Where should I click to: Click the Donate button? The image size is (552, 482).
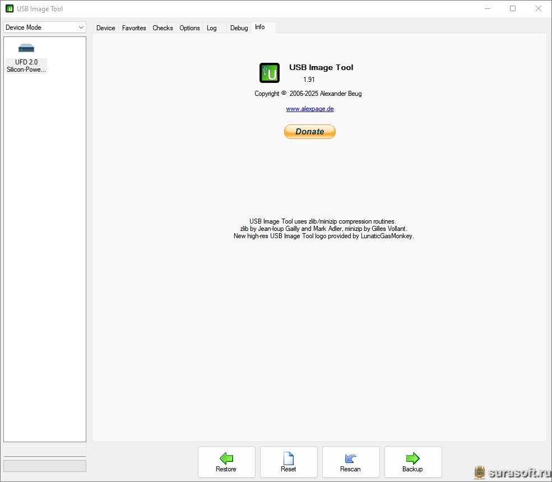(x=310, y=132)
